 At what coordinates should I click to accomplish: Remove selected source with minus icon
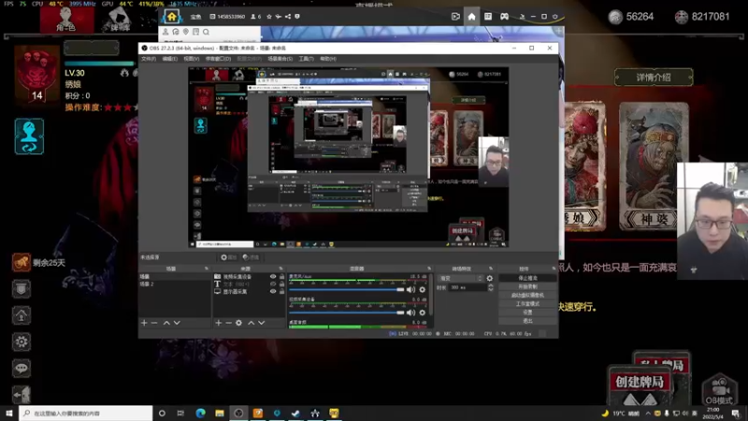[228, 323]
